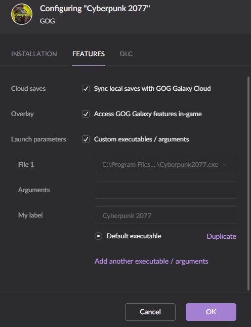Click the "Cloud saves" label
Screen dimensions: 251x327
[x=28, y=89]
